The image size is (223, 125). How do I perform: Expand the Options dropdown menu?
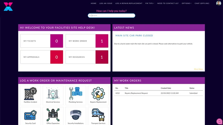click(186, 3)
